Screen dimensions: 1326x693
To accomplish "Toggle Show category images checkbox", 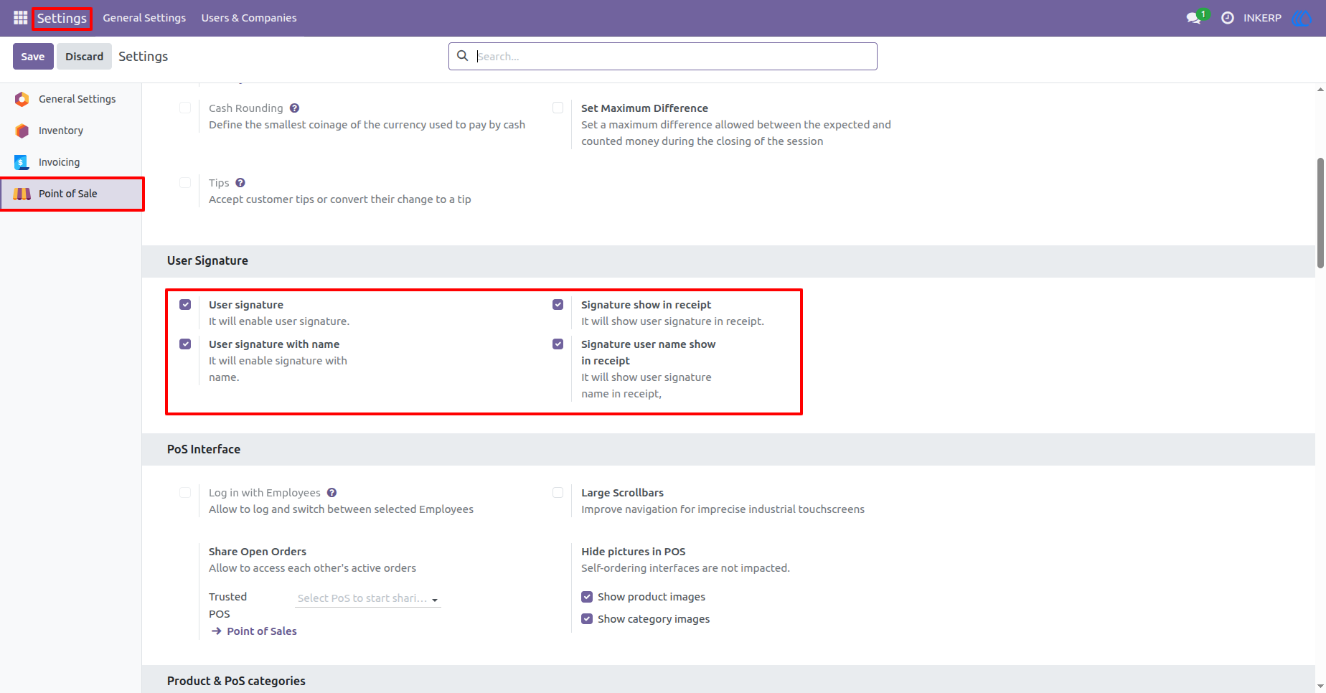I will point(587,619).
